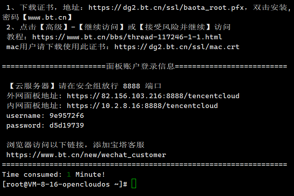Click the 8888 port number in security notice
This screenshot has width=294, height=196.
pyautogui.click(x=132, y=86)
